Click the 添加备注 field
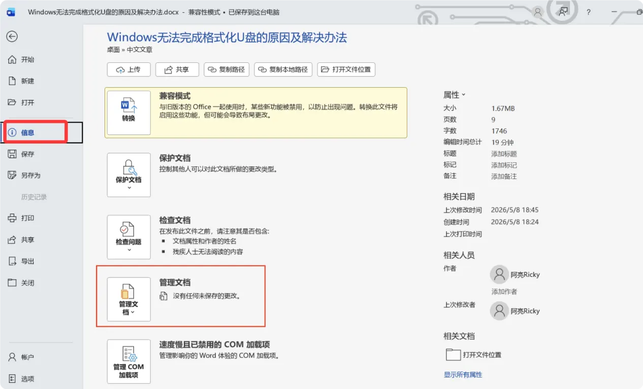Image resolution: width=643 pixels, height=389 pixels. pyautogui.click(x=504, y=176)
